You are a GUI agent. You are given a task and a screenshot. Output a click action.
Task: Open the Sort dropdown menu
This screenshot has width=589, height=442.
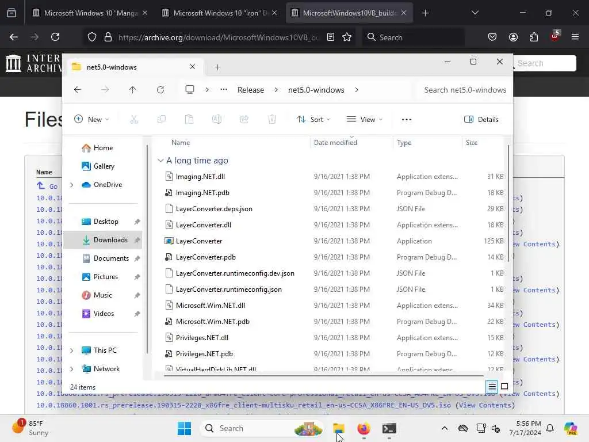[x=313, y=120]
